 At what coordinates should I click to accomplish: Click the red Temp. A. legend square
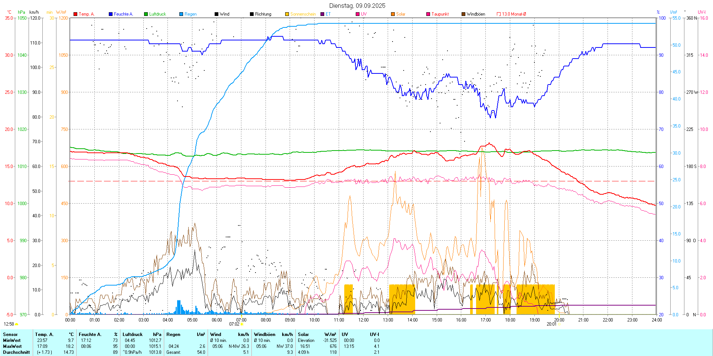coord(75,14)
